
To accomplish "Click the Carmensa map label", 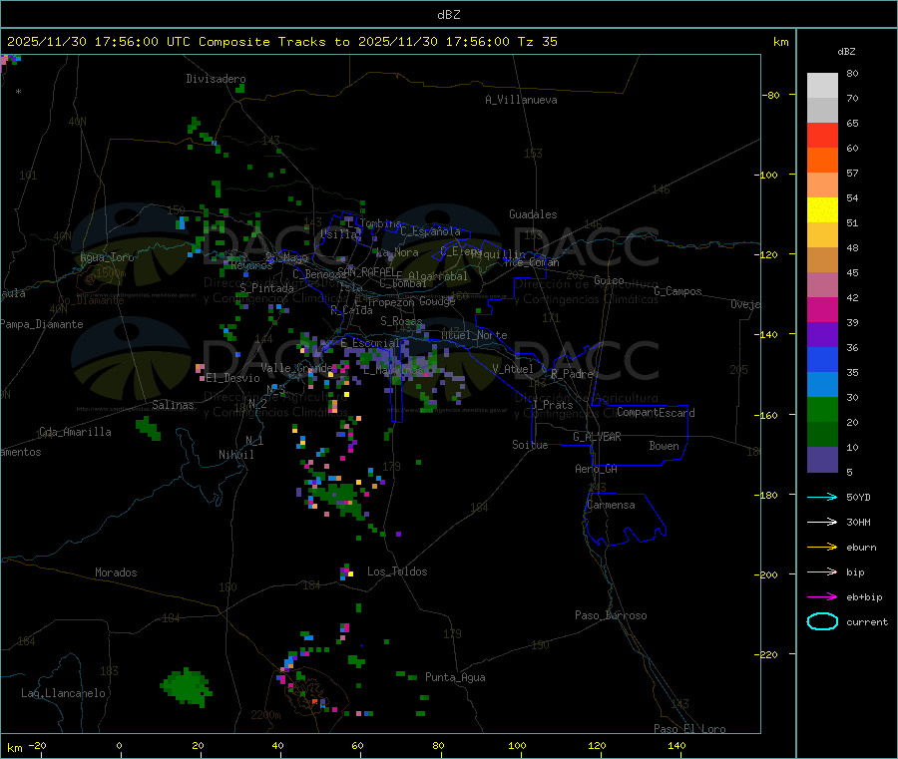I will (x=611, y=506).
